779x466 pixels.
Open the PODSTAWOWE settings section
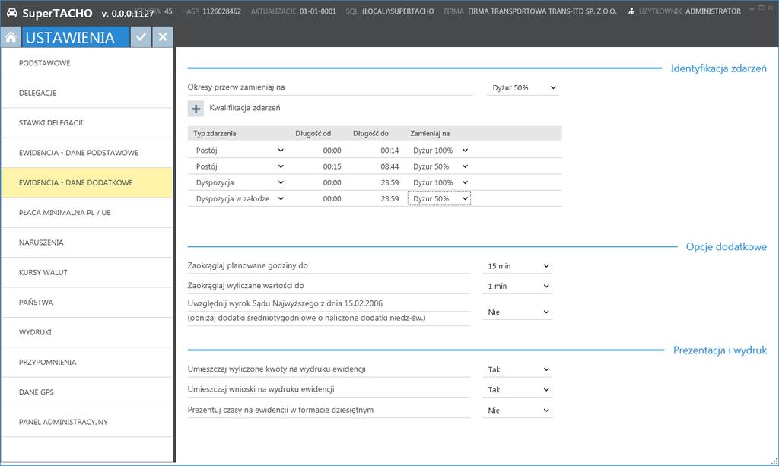pos(87,63)
